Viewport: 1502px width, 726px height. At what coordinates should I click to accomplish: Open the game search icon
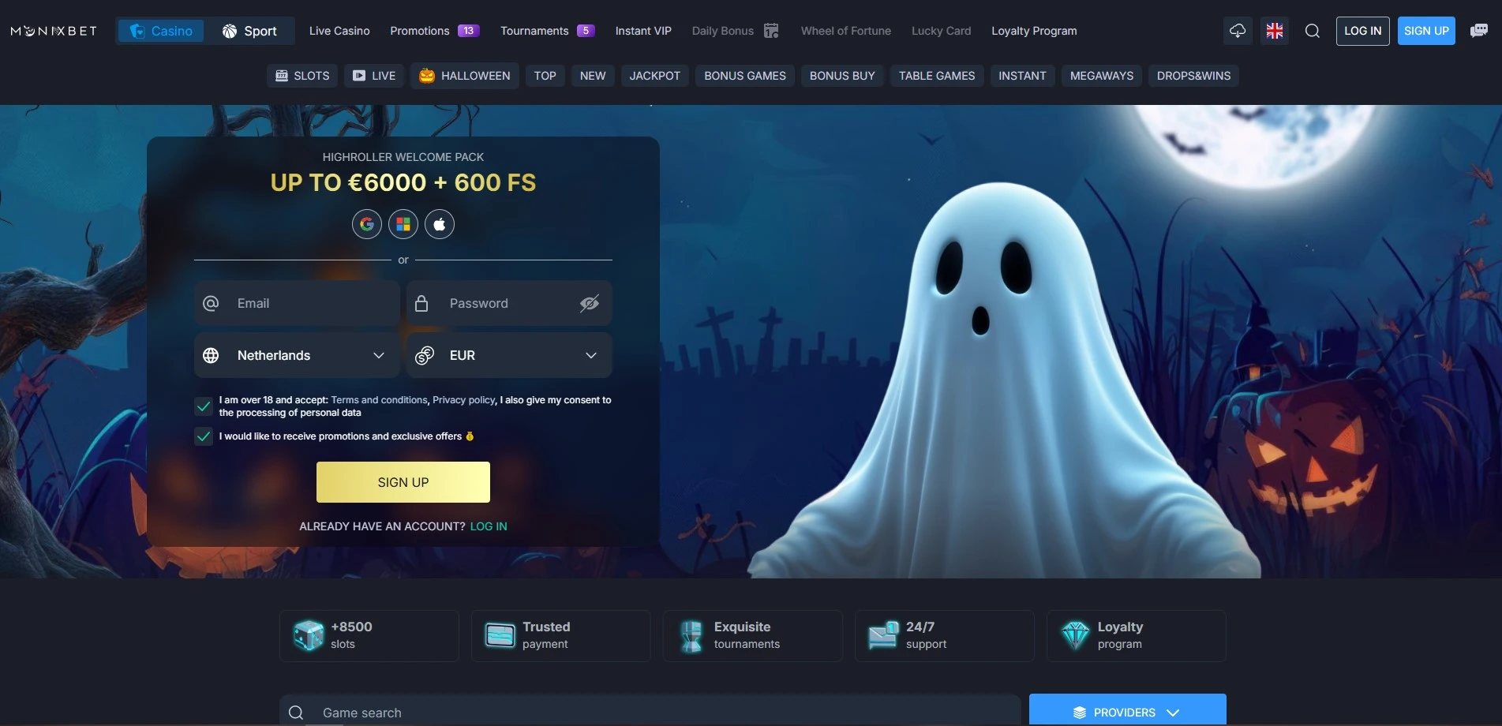(296, 712)
